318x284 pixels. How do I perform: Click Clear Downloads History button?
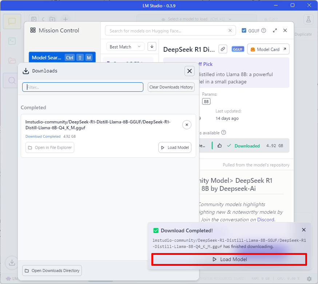(x=171, y=87)
